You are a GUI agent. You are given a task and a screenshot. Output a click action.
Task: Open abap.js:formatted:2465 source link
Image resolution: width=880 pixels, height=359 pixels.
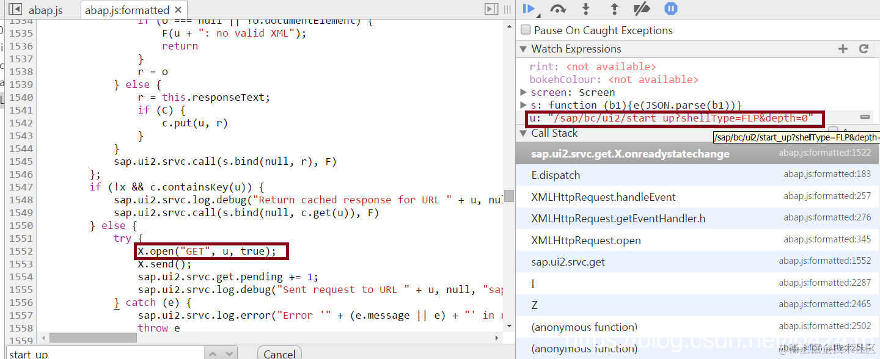tap(824, 304)
